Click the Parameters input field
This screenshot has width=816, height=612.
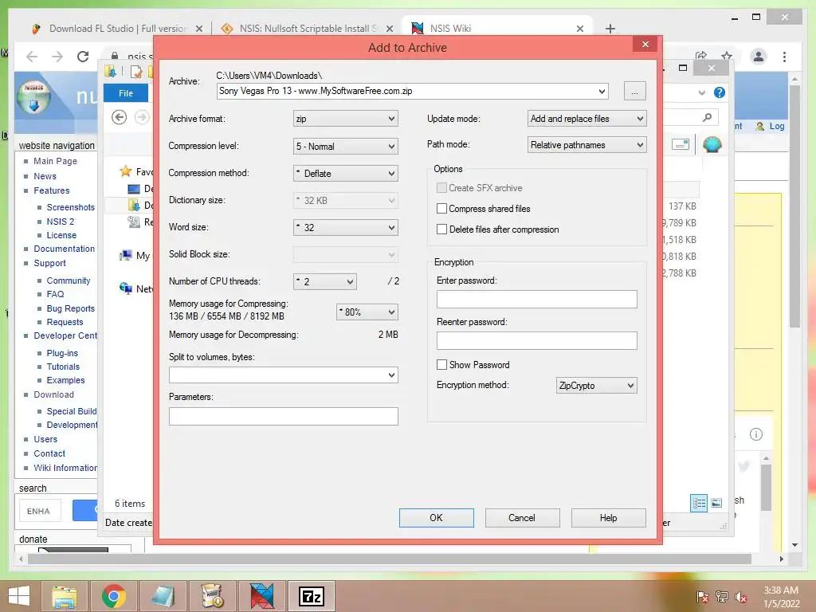click(283, 416)
